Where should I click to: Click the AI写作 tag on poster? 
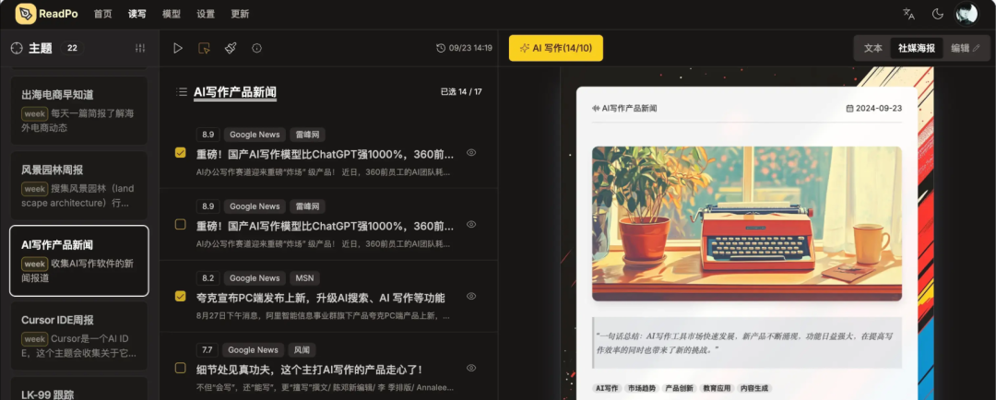click(607, 389)
